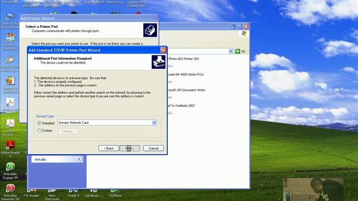This screenshot has width=358, height=201.
Task: Click SnagIt 8 desktop shortcut label
Action: pyautogui.click(x=73, y=195)
